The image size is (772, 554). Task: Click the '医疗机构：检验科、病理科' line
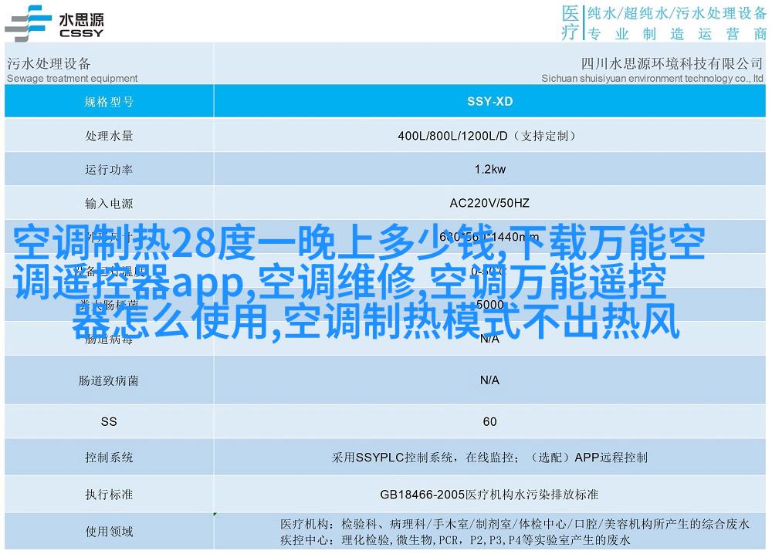[x=514, y=524]
